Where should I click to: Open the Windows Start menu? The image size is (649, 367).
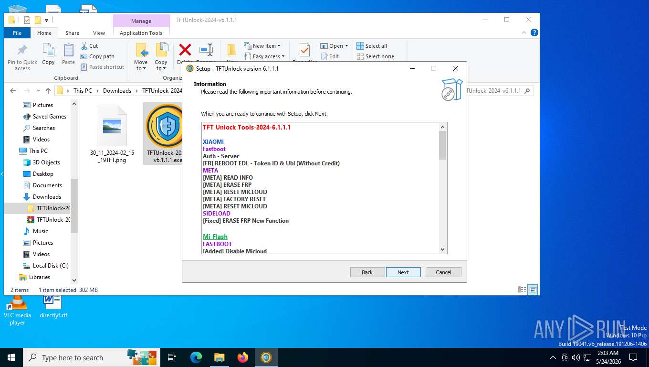pos(11,357)
